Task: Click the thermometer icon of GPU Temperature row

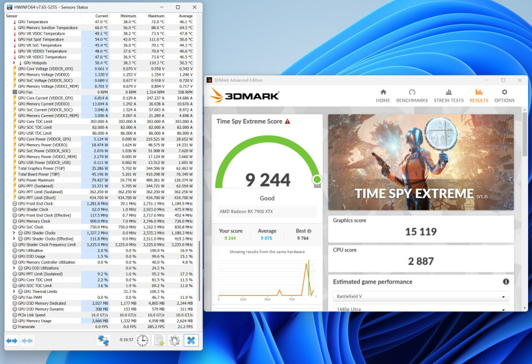Action: (15, 22)
